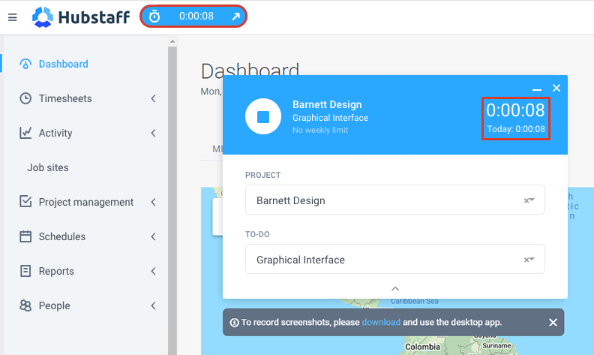This screenshot has width=594, height=355.
Task: Click the Timesheets clock icon
Action: pyautogui.click(x=25, y=98)
